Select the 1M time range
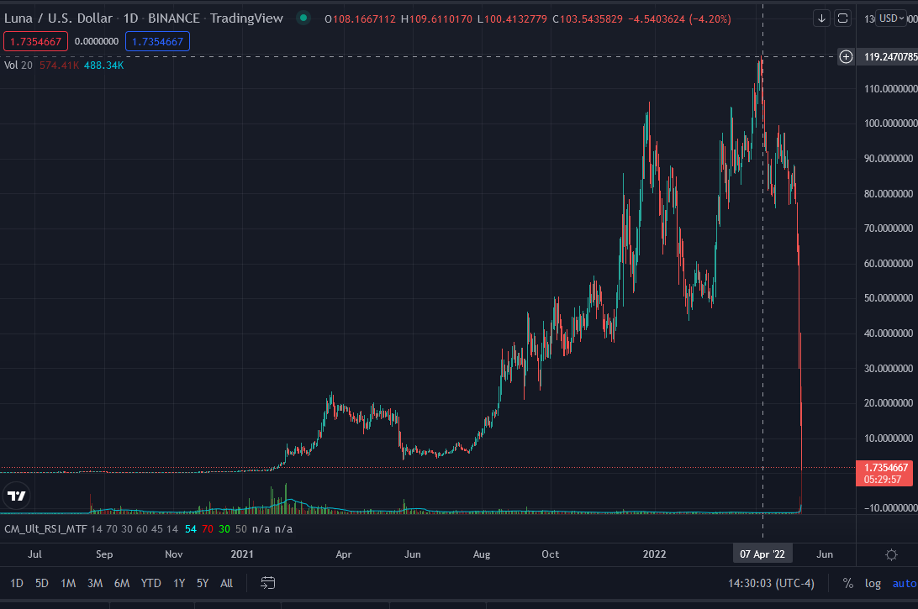 click(x=68, y=583)
